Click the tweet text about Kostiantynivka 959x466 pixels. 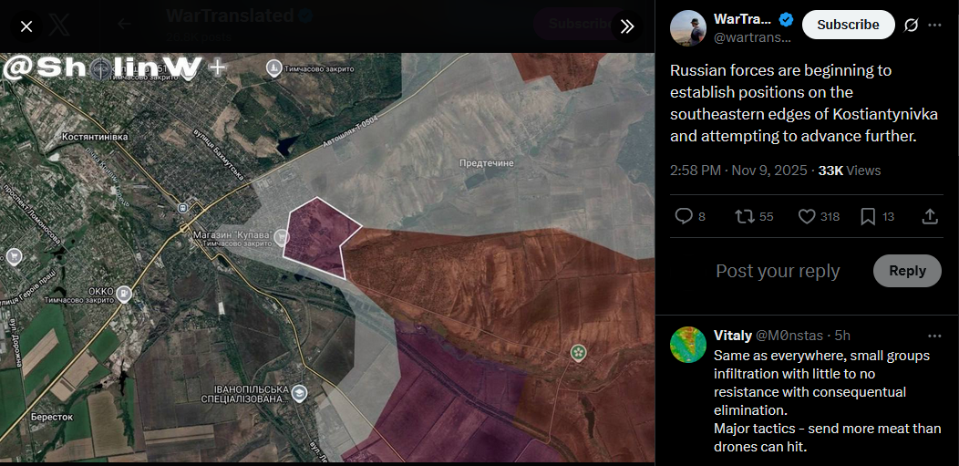[804, 103]
